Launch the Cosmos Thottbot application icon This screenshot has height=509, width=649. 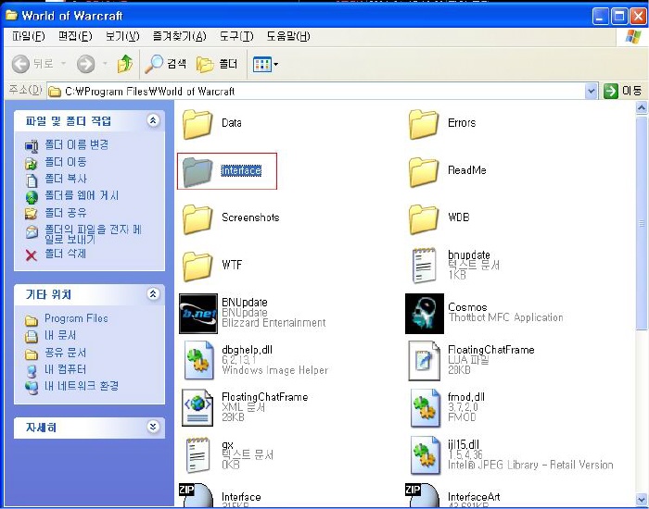click(425, 313)
